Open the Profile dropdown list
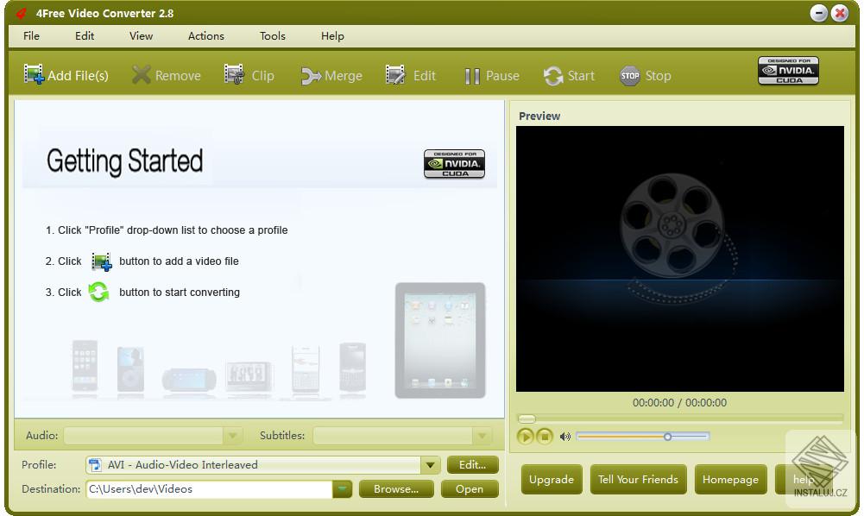The image size is (864, 516). pyautogui.click(x=429, y=464)
